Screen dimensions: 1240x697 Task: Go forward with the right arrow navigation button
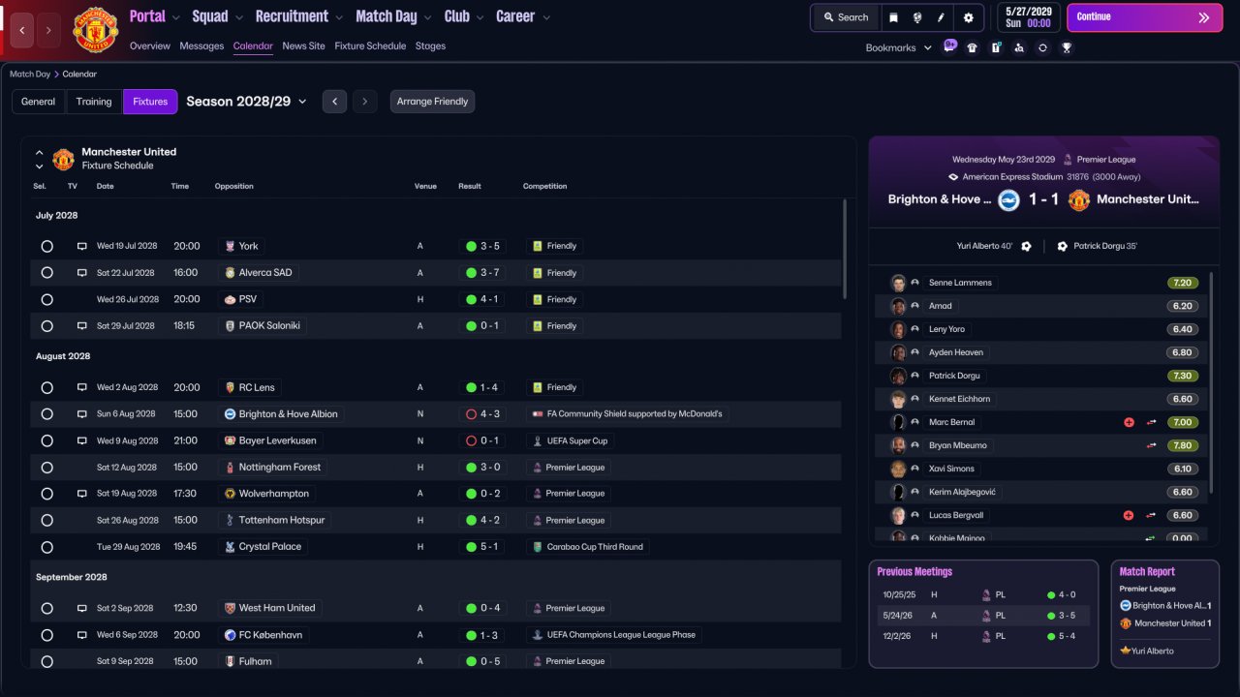coord(48,31)
